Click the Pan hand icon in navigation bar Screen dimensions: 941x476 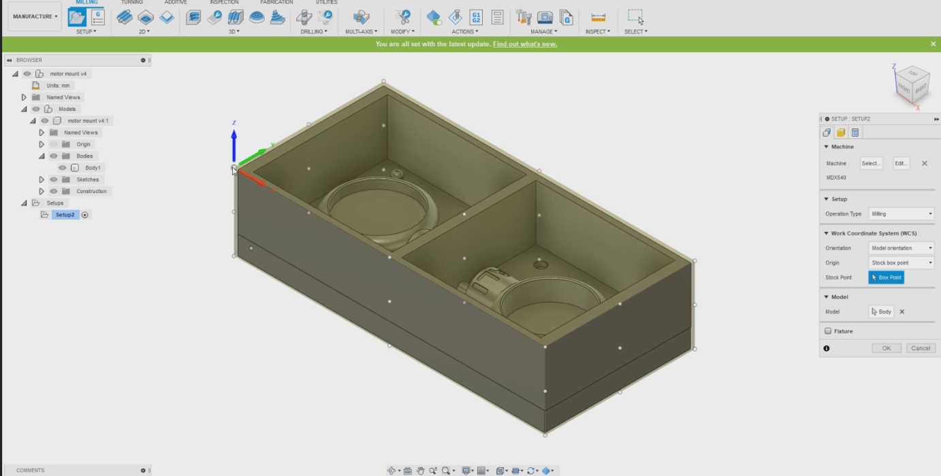420,471
